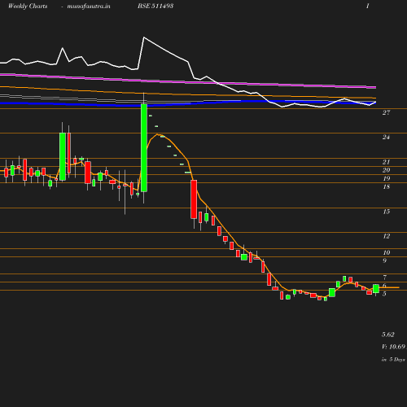This screenshot has height=407, width=407.
Task: Click price axis label 27
Action: (386, 112)
